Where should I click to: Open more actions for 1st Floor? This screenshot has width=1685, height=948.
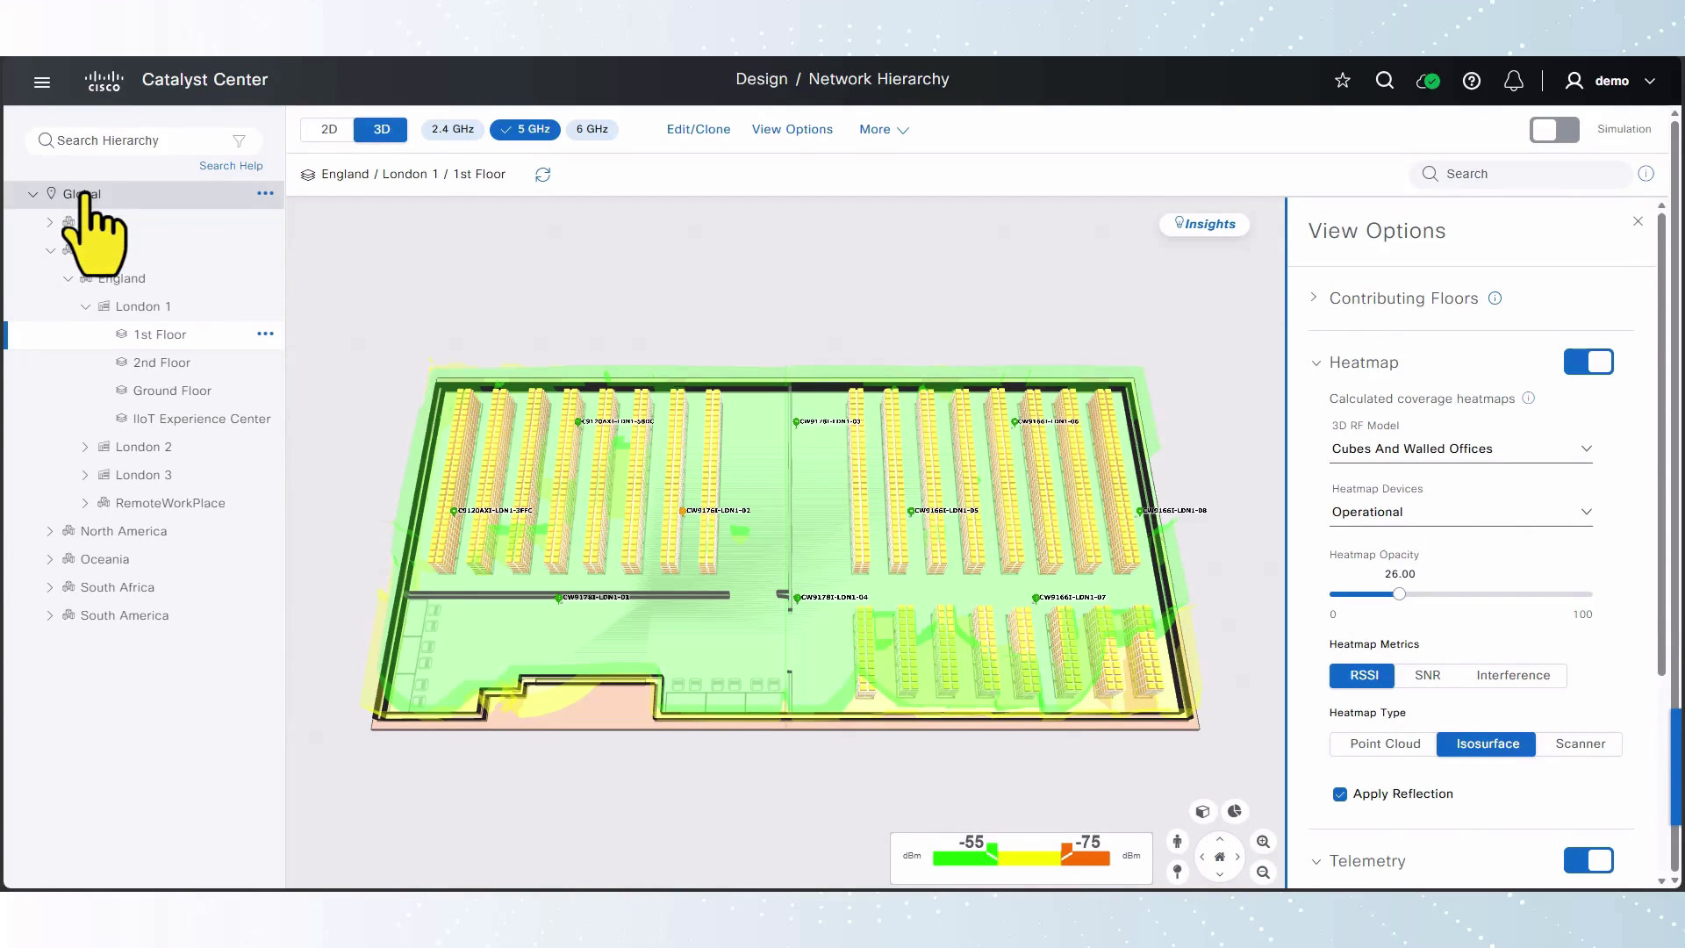point(265,334)
